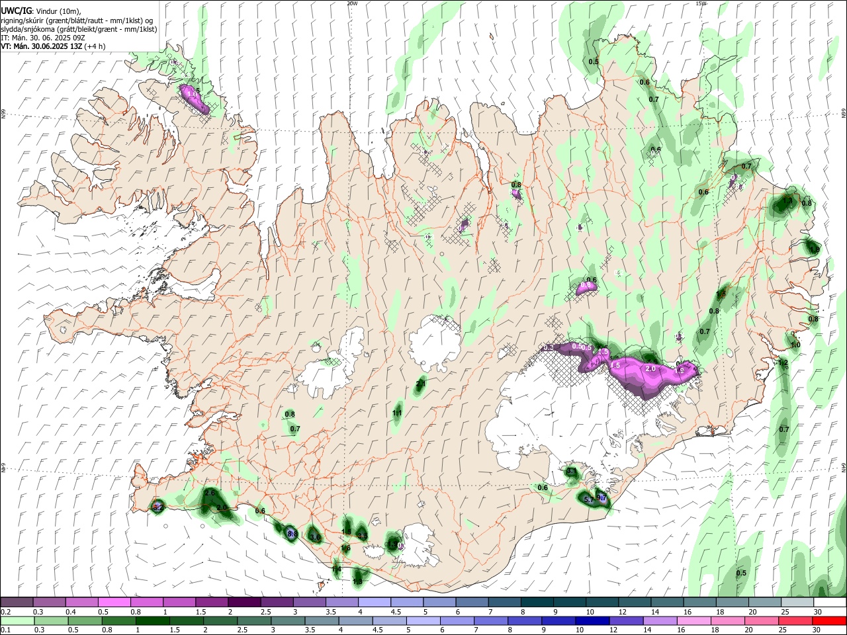This screenshot has height=635, width=847.
Task: Select the lavender rain-scale swatch labeled 5
Action: pos(423,620)
